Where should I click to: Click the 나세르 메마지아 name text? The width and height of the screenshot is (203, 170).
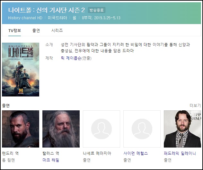click(97, 153)
